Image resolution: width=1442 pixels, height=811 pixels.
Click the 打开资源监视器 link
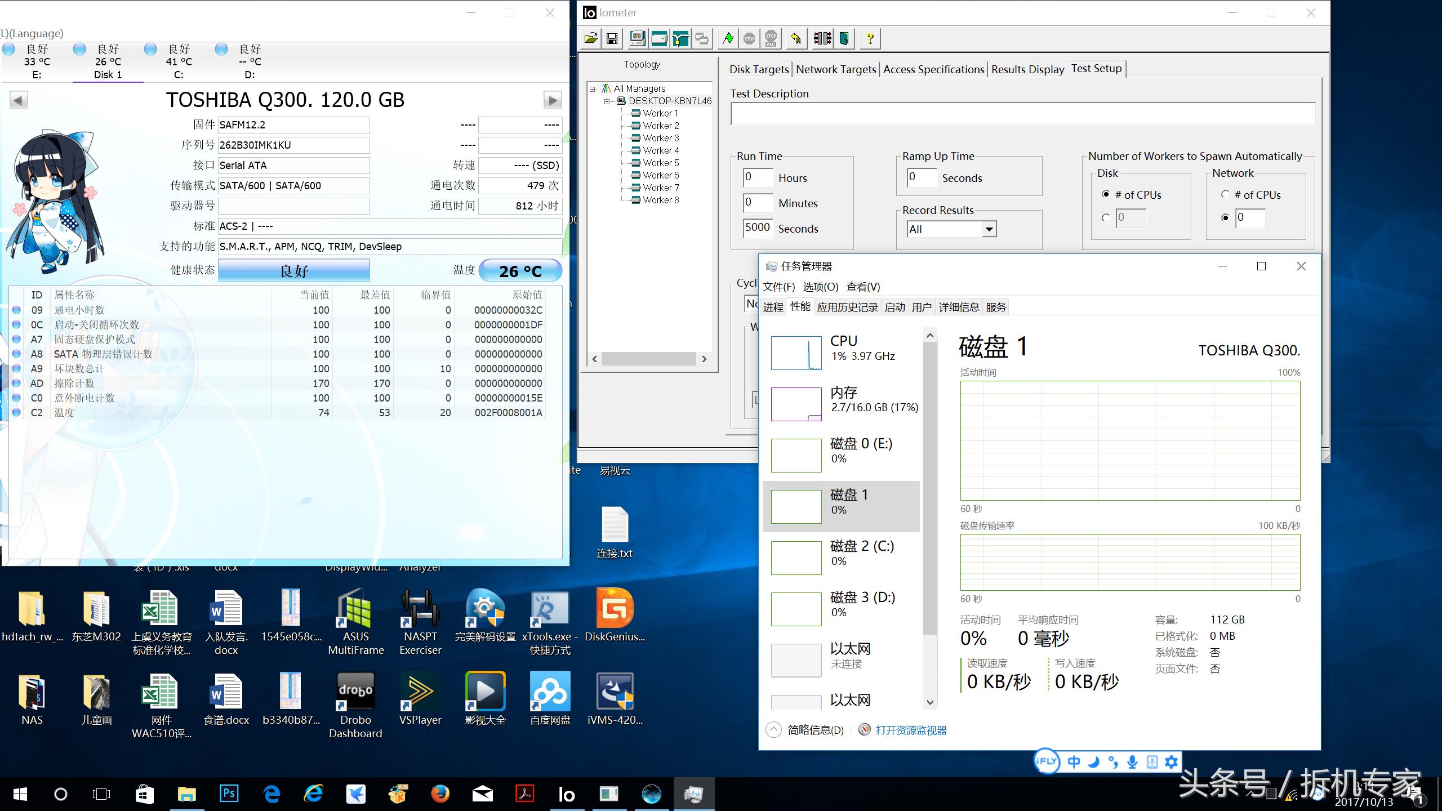coord(911,730)
